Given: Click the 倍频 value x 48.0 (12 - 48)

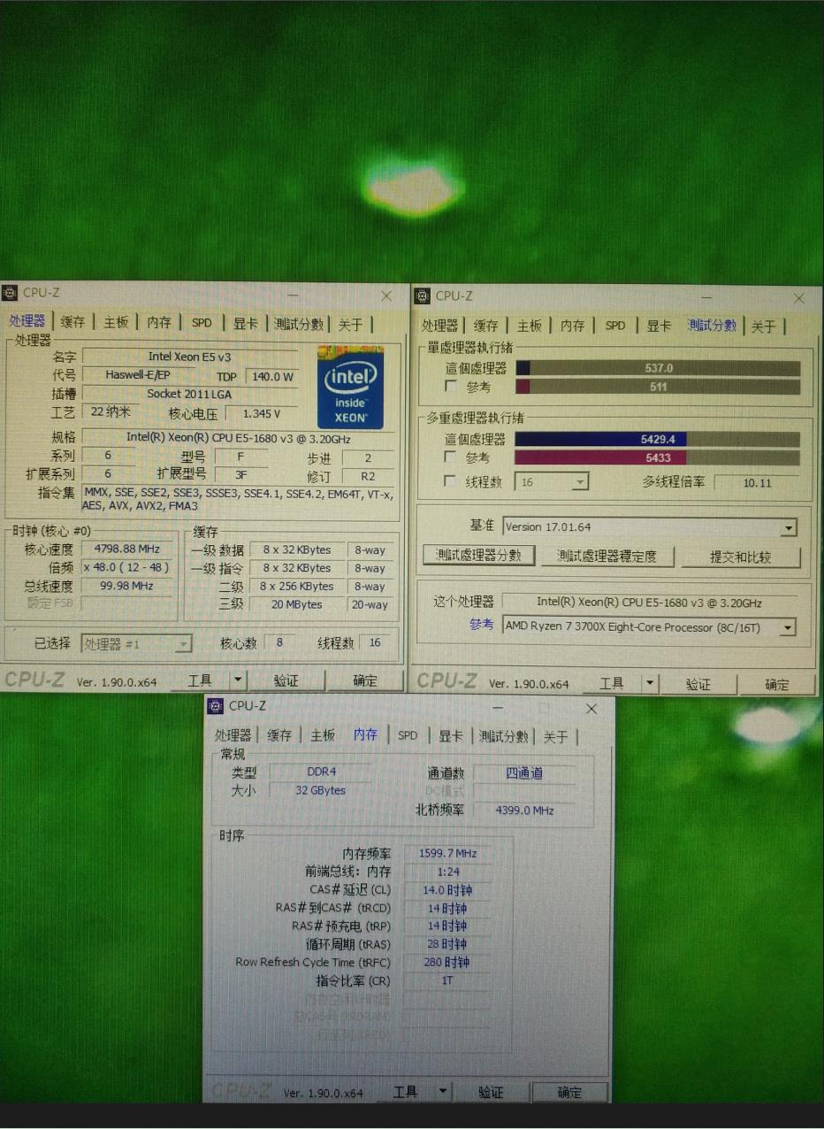Looking at the screenshot, I should click(x=125, y=567).
